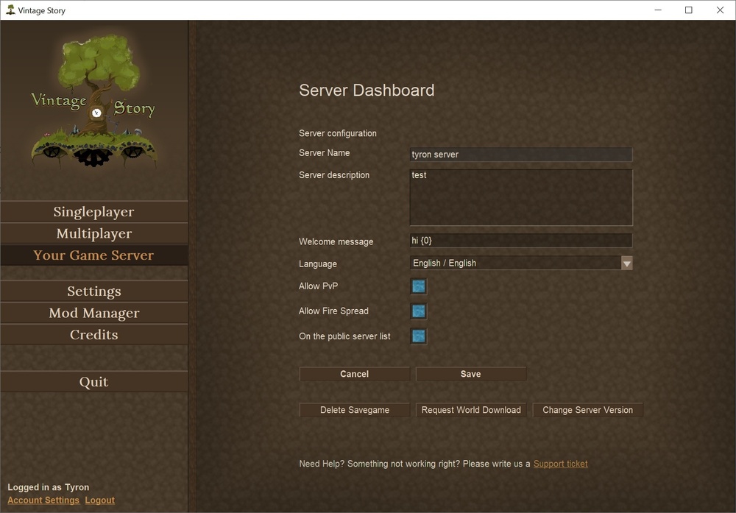The image size is (736, 513).
Task: View the Credits screen
Action: (94, 334)
